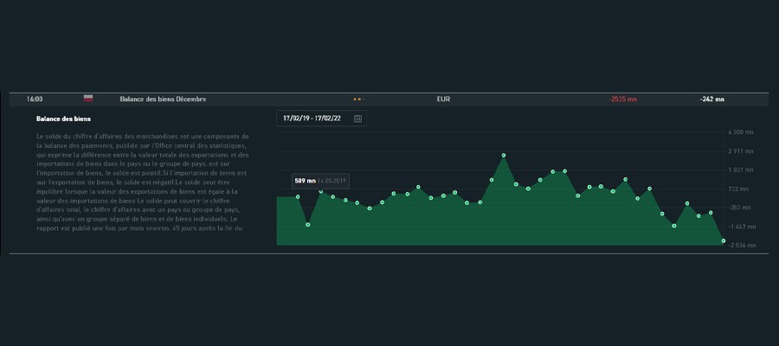Click the description paragraph starting "Le solde du chiffre"
Screen dimensions: 779x346
pos(143,183)
